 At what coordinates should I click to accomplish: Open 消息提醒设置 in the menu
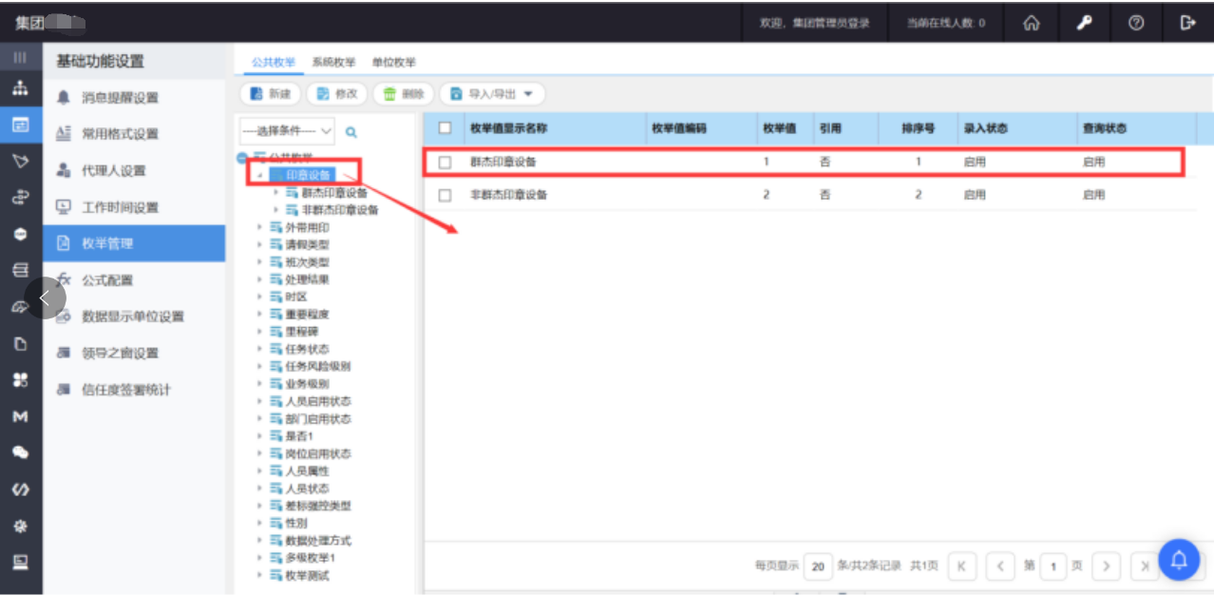120,98
